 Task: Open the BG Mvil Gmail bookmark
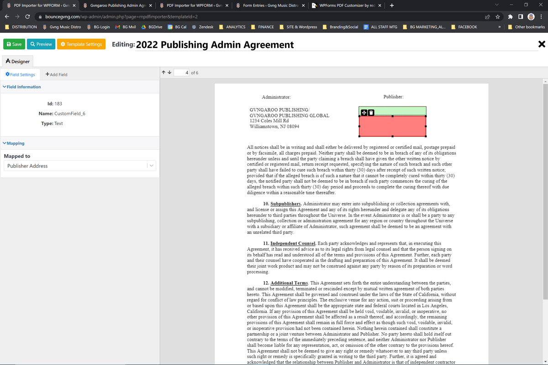pos(125,27)
